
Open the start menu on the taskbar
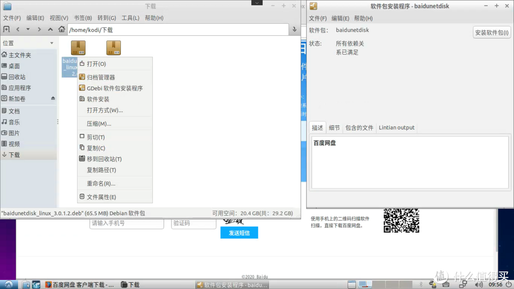click(x=9, y=285)
